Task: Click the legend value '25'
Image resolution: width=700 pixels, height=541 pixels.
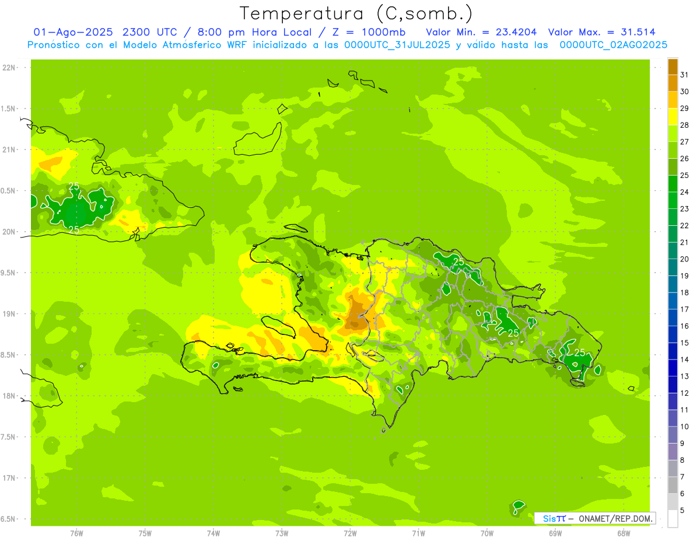Action: (685, 175)
